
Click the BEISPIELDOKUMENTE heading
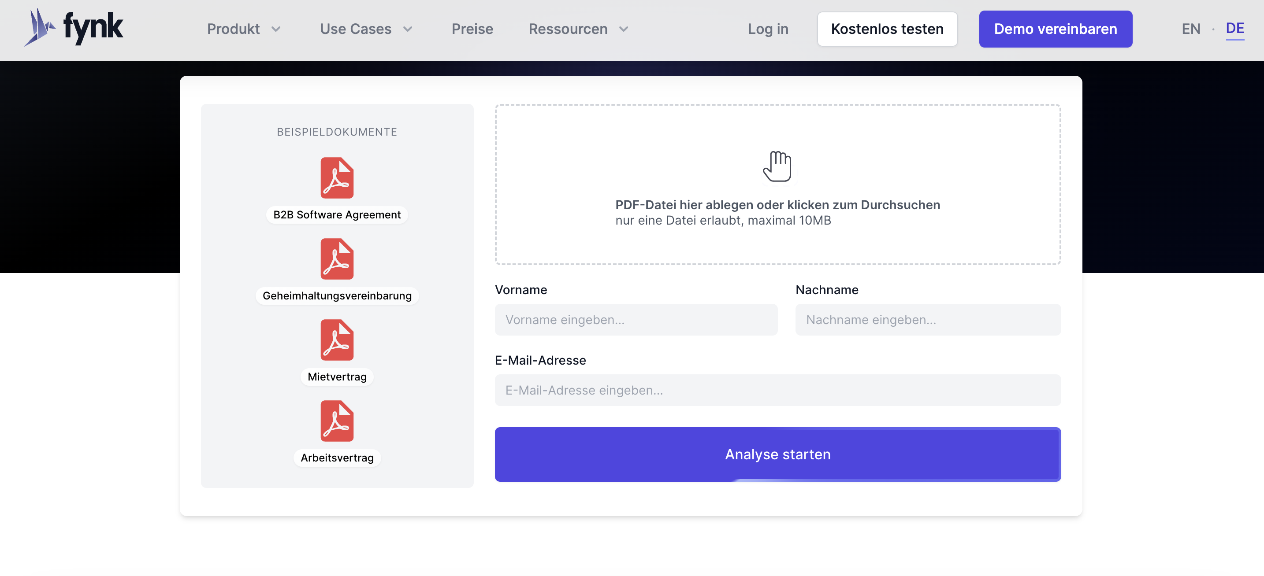(337, 132)
